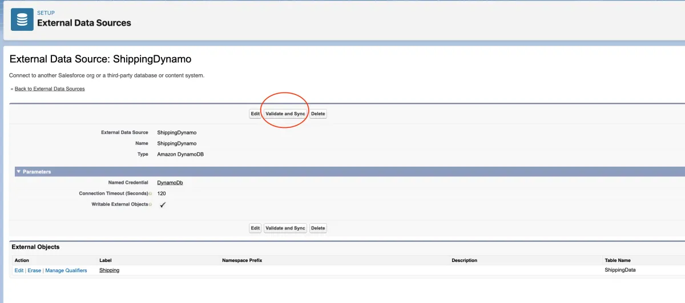Select the ShippingData table name cell
The image size is (685, 303).
620,270
